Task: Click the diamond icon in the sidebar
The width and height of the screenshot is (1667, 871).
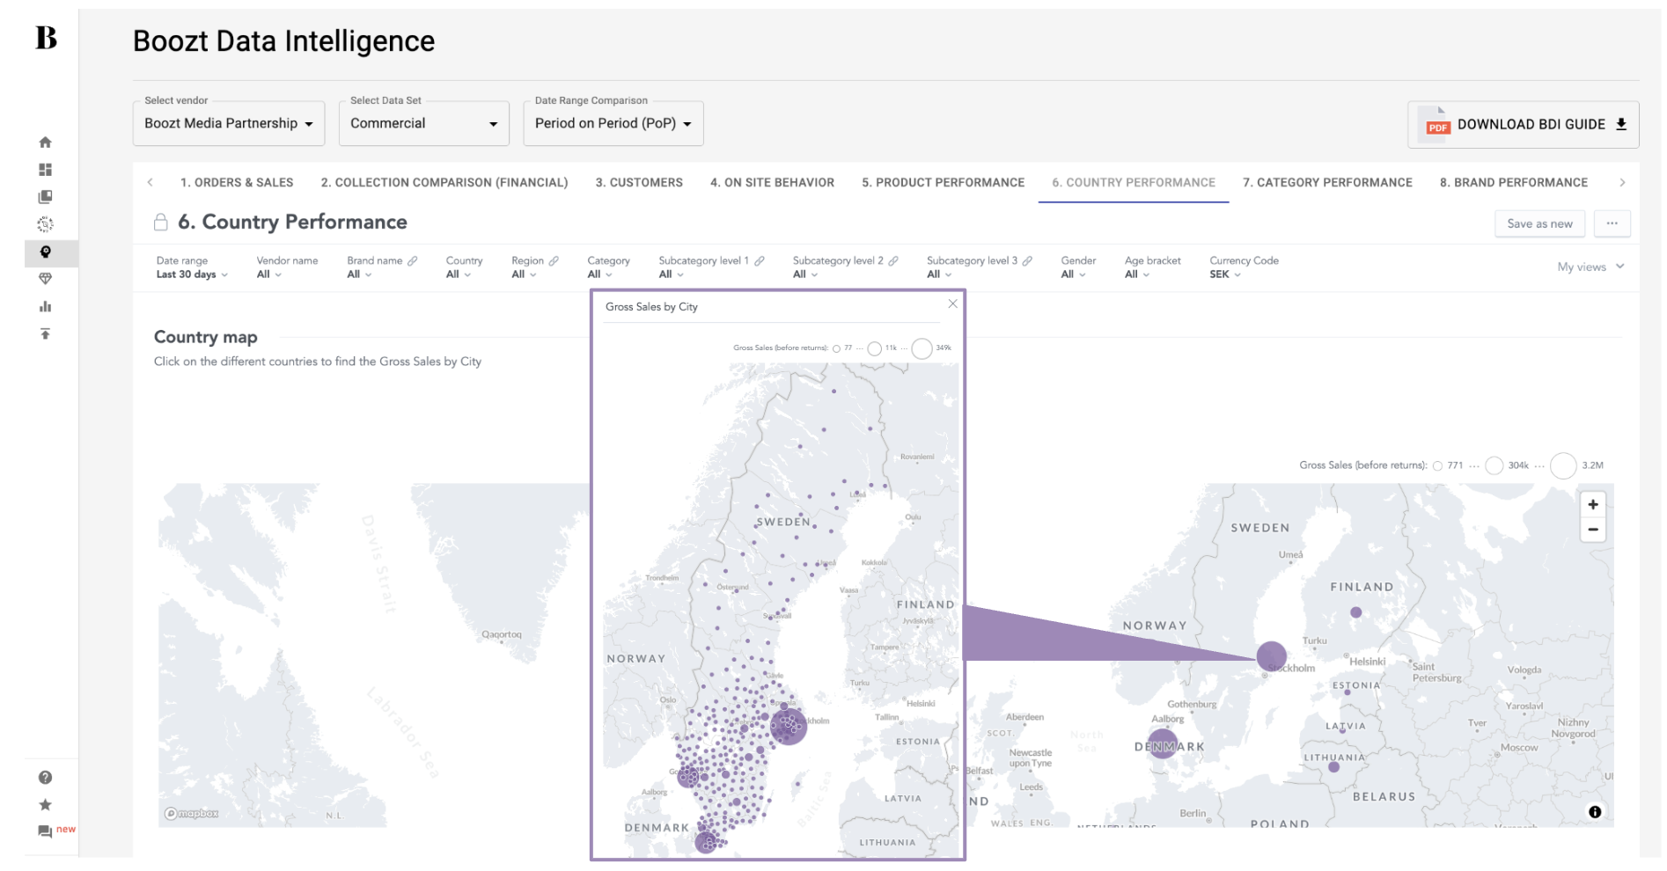Action: click(45, 279)
